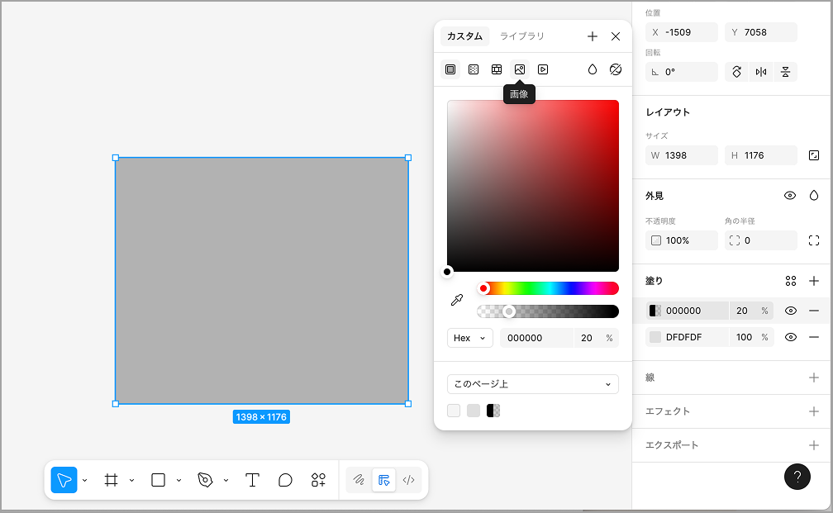833x513 pixels.
Task: Switch to the ライブラリ tab
Action: pyautogui.click(x=521, y=36)
